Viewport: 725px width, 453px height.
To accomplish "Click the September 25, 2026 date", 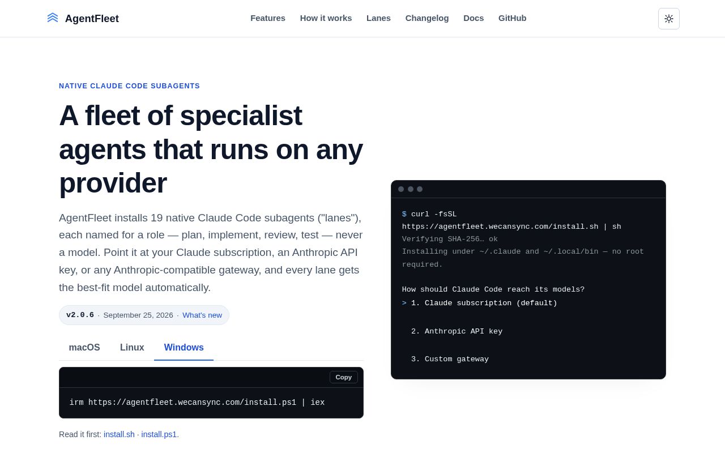I will pyautogui.click(x=138, y=315).
